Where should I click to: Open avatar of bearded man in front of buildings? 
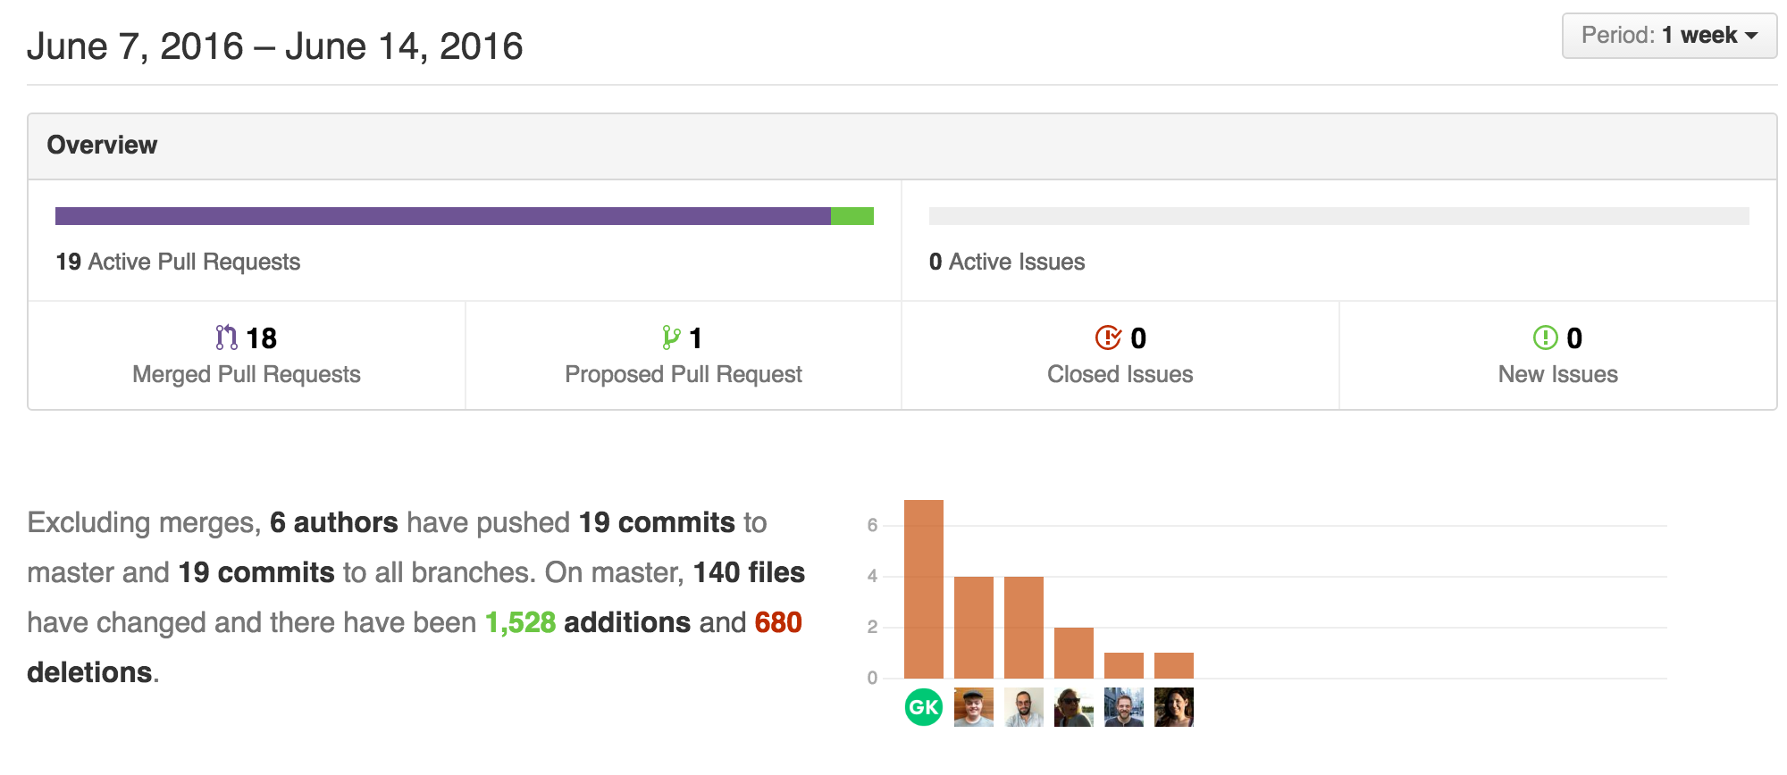[x=1123, y=708]
